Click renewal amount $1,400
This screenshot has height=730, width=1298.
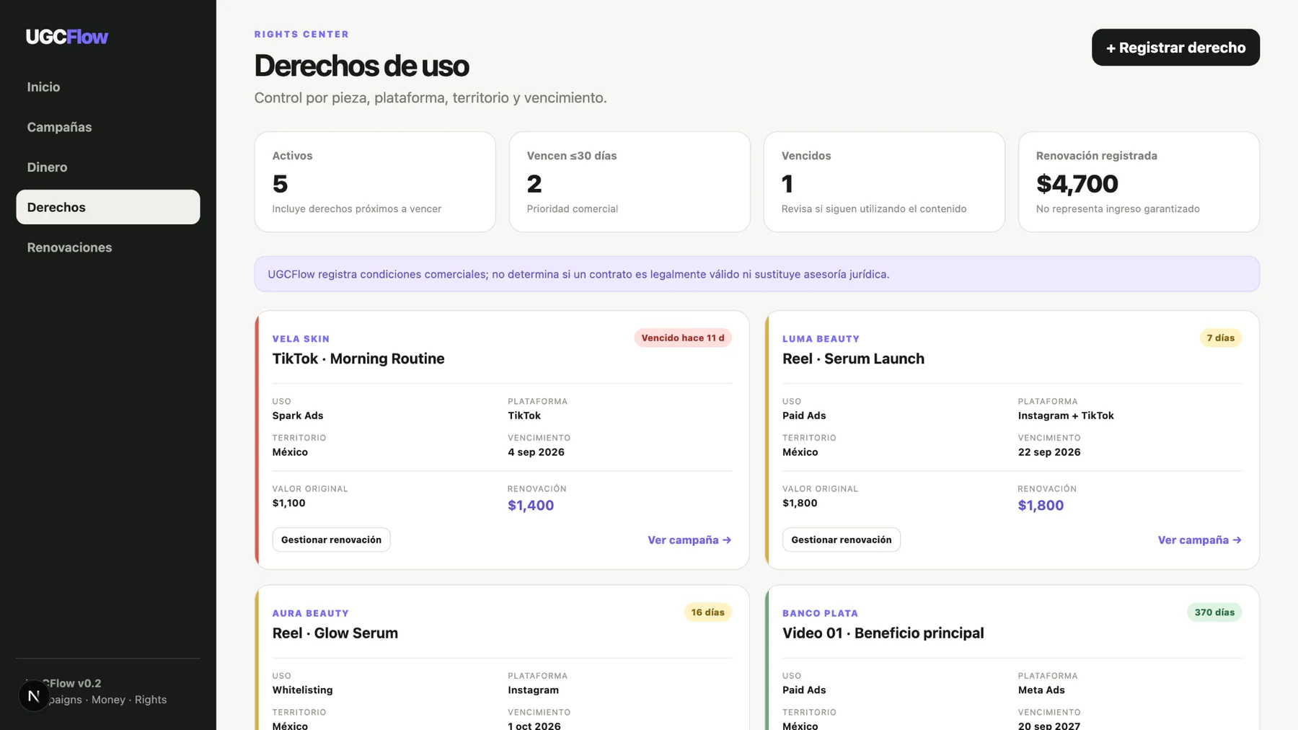pyautogui.click(x=531, y=506)
